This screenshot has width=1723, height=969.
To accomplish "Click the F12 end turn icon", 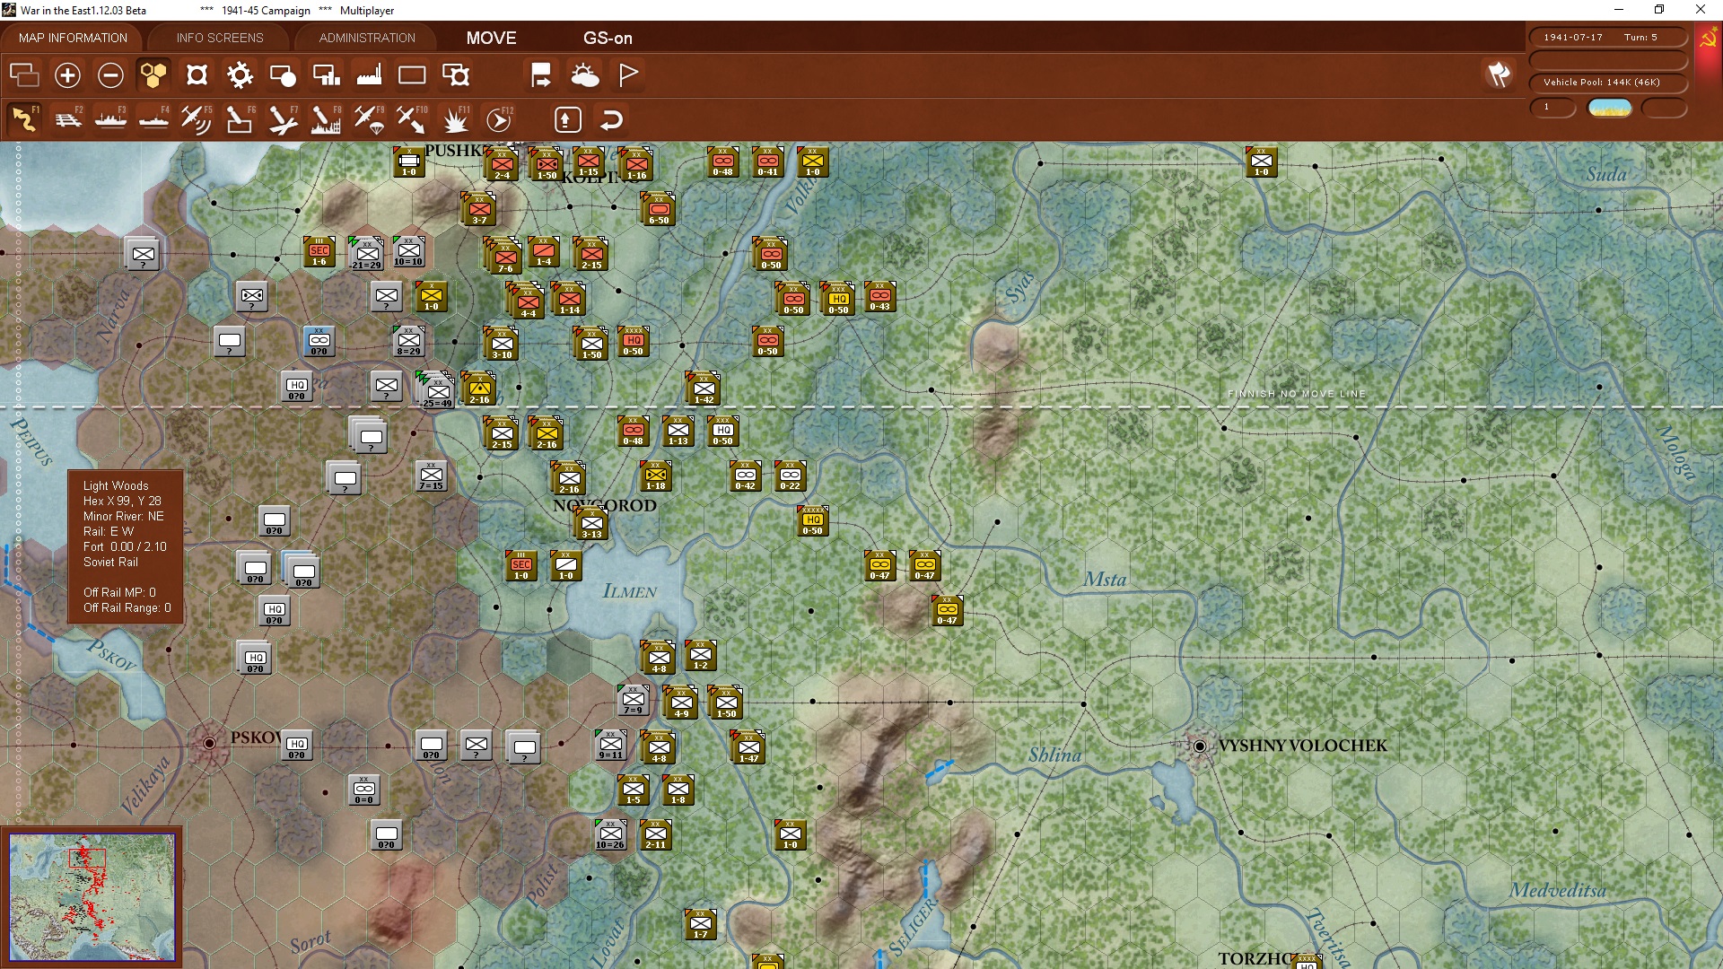I will [x=499, y=119].
